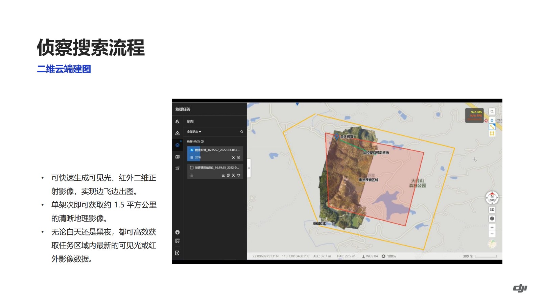Open the flight routes sidebar icon
Screen dimensions: 541x304
[x=178, y=168]
